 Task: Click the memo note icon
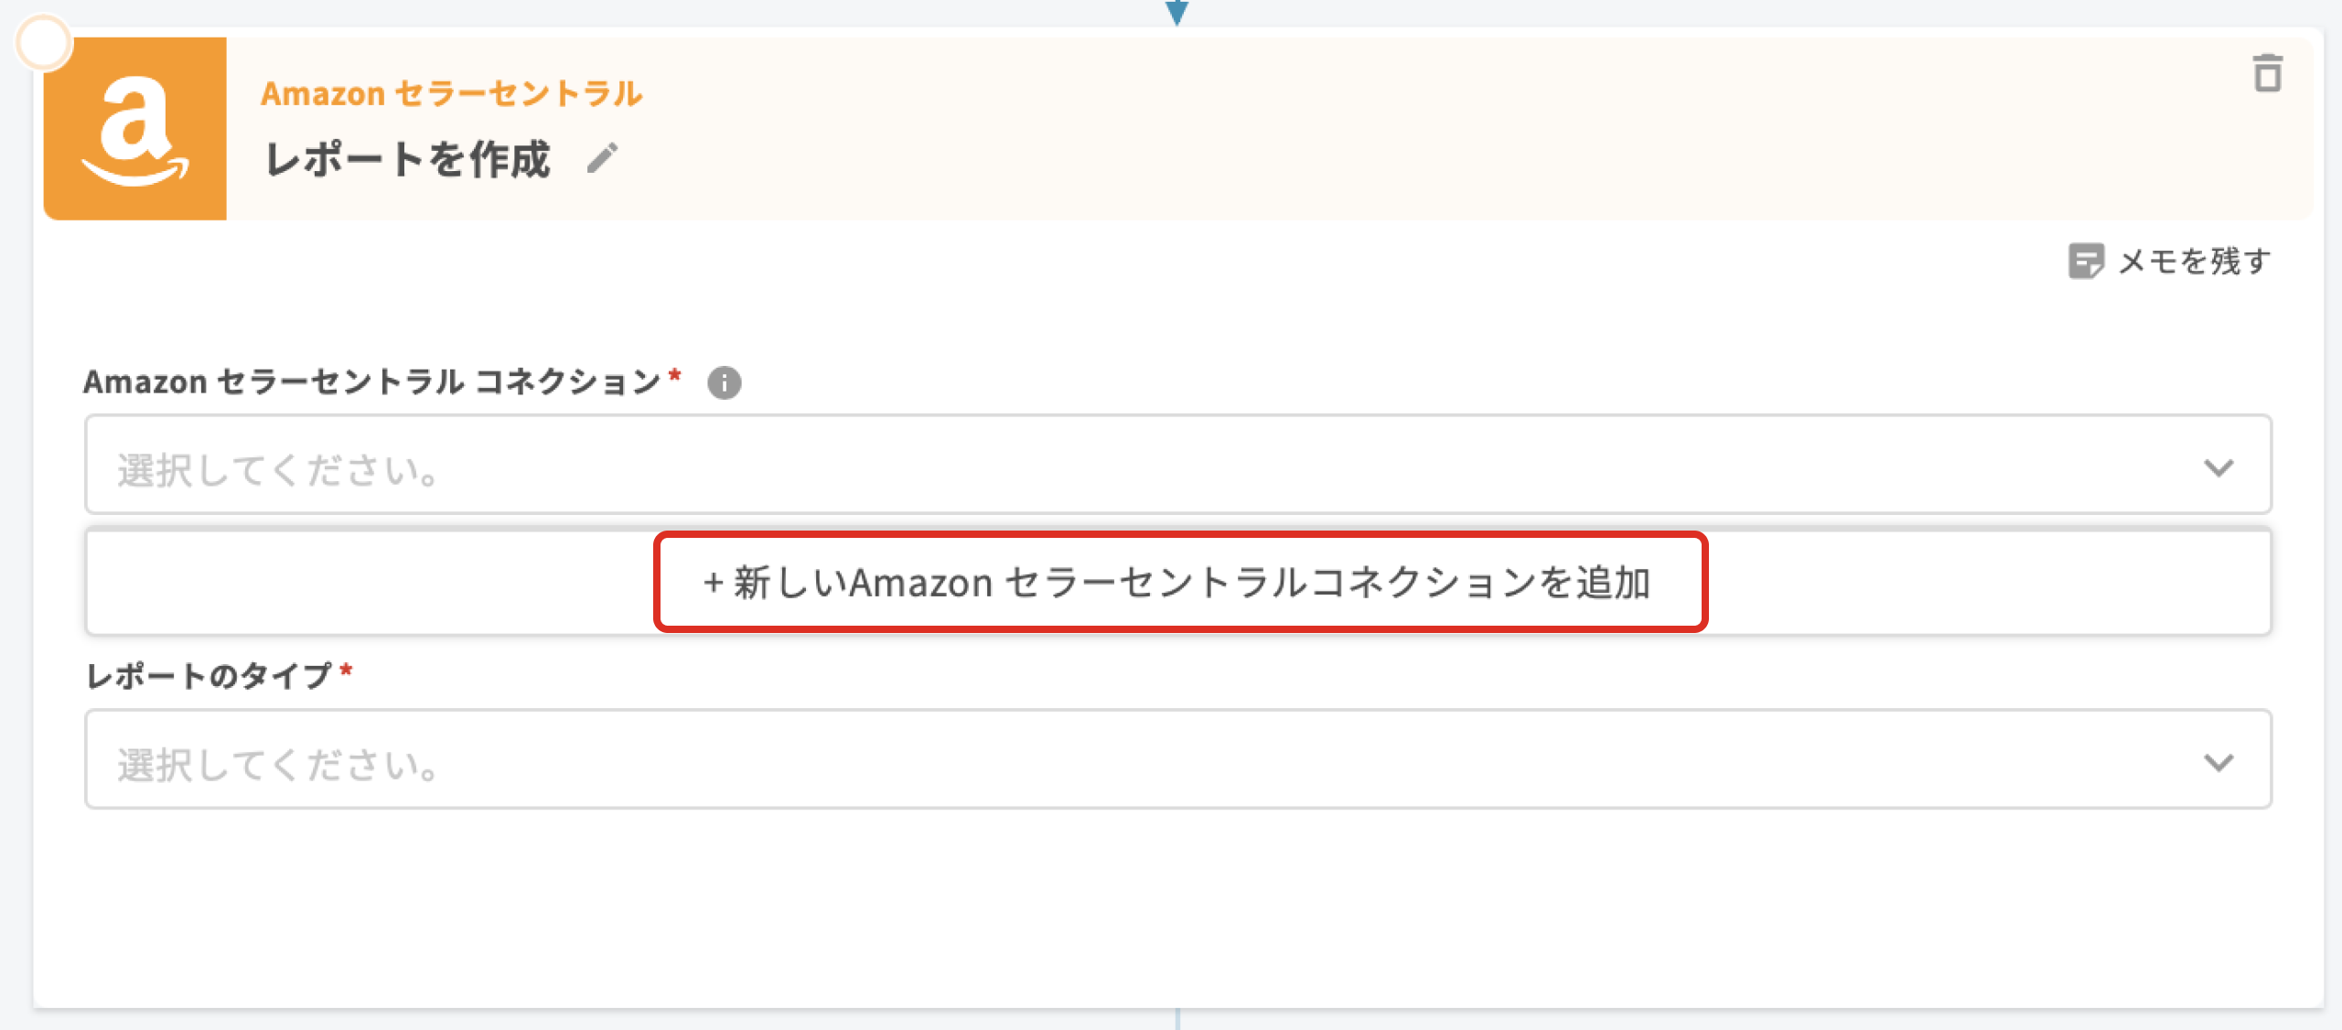coord(2085,262)
